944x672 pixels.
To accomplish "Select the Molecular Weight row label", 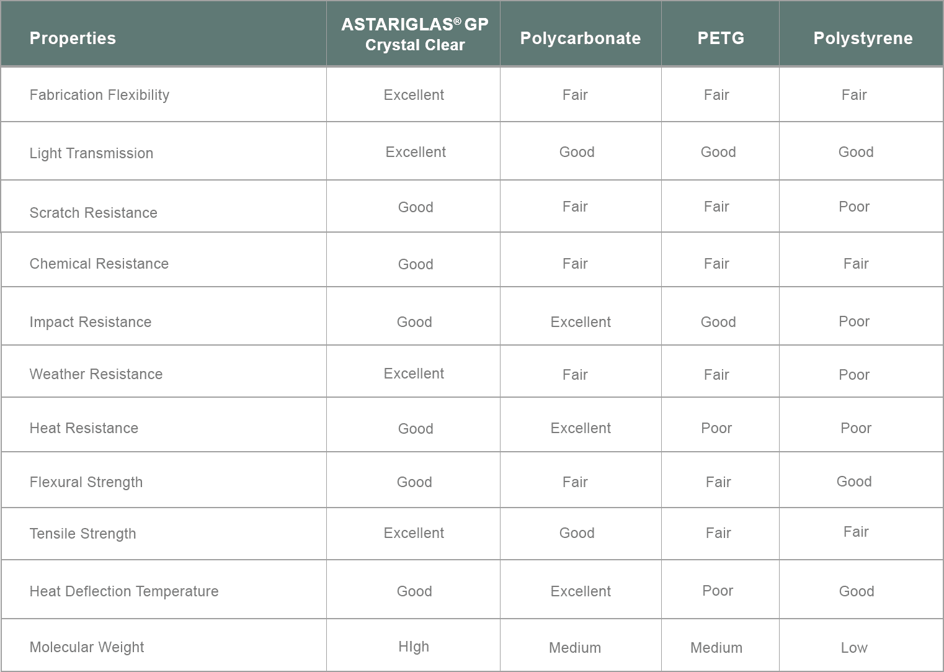I will pyautogui.click(x=87, y=647).
